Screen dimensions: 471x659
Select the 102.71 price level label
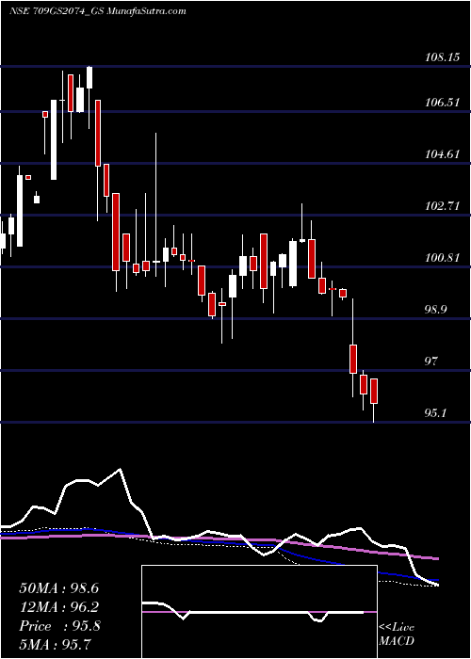click(x=443, y=206)
